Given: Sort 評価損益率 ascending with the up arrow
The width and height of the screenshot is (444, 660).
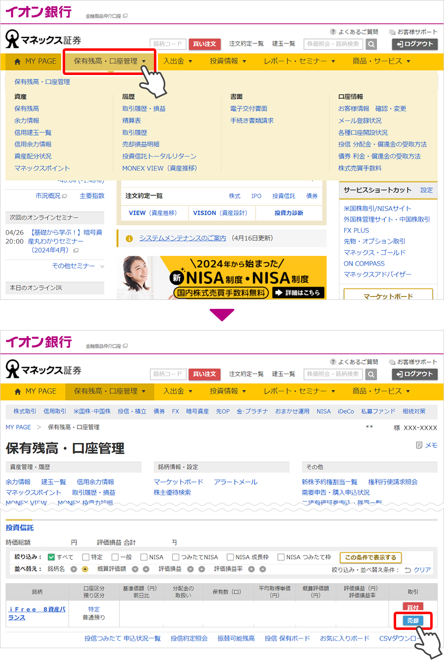Looking at the screenshot, I should coord(262,569).
